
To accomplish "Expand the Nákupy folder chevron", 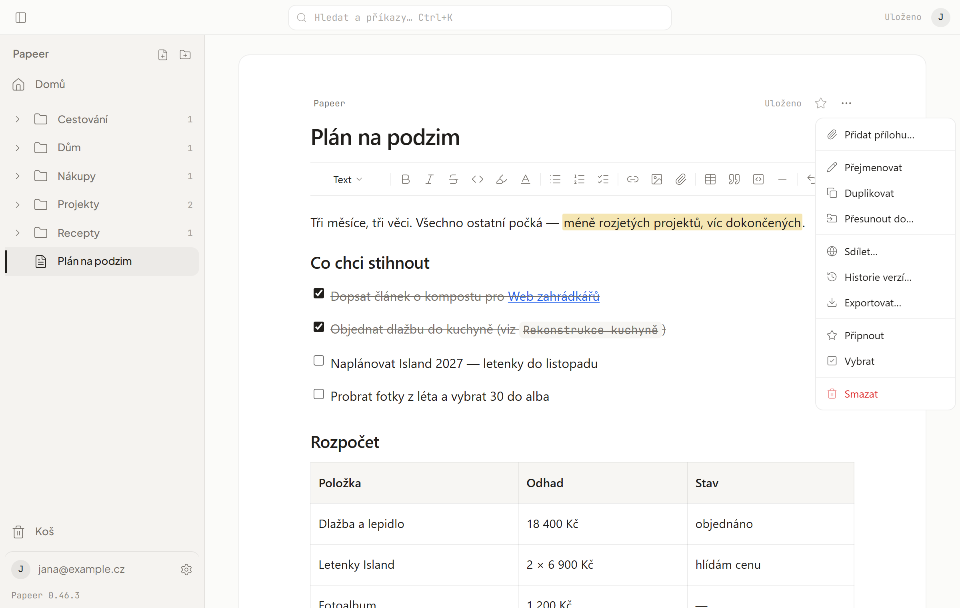I will (x=18, y=176).
